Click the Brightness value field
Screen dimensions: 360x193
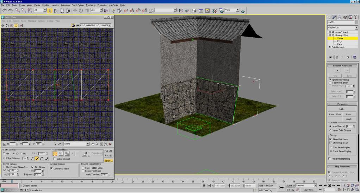(x=37, y=174)
